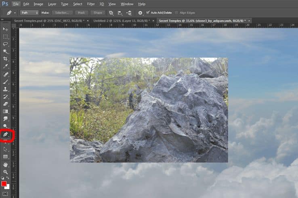This screenshot has width=298, height=198.
Task: Pick the Eyedropper tool
Action: click(5, 66)
